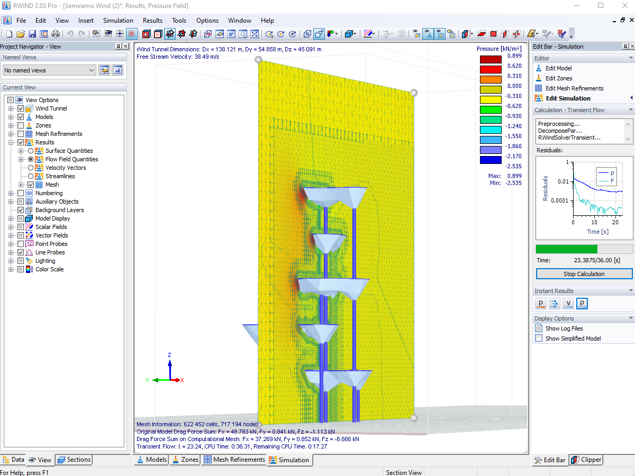Click the highlighted 'p' pressure field icon
Screen dimensions: 635x476
tap(582, 304)
